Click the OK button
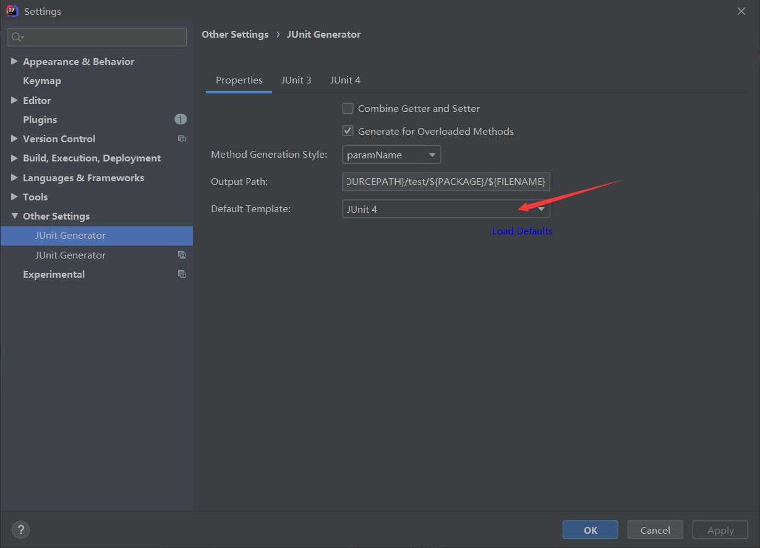Viewport: 760px width, 548px height. point(590,530)
